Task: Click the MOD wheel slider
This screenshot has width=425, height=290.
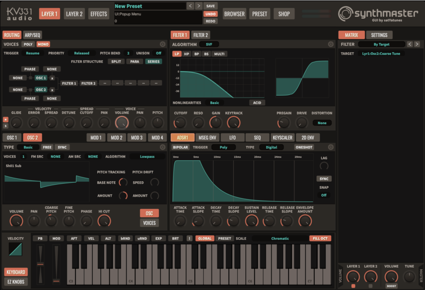Action: click(57, 264)
